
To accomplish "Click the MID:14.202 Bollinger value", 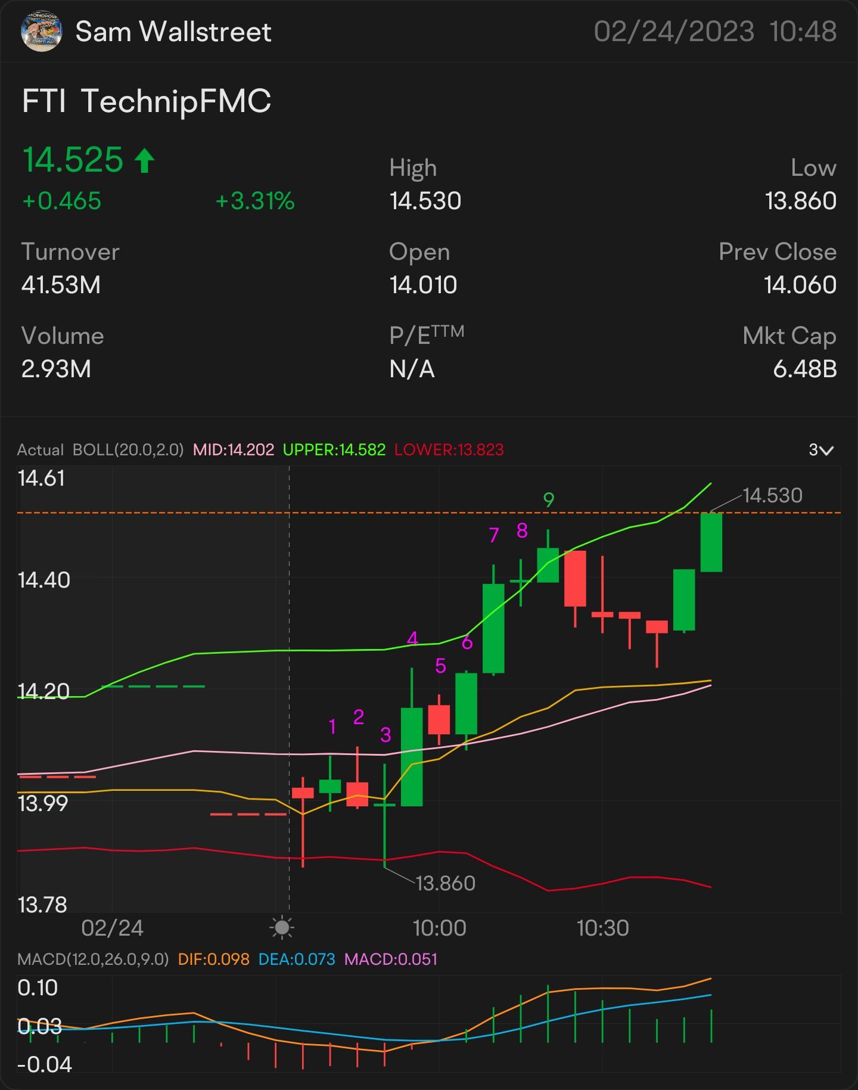I will coord(234,450).
